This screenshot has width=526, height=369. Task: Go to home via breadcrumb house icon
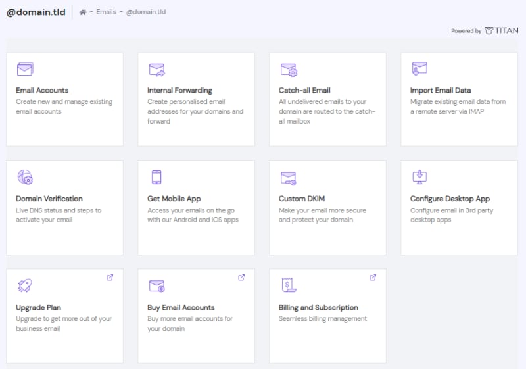(x=83, y=12)
